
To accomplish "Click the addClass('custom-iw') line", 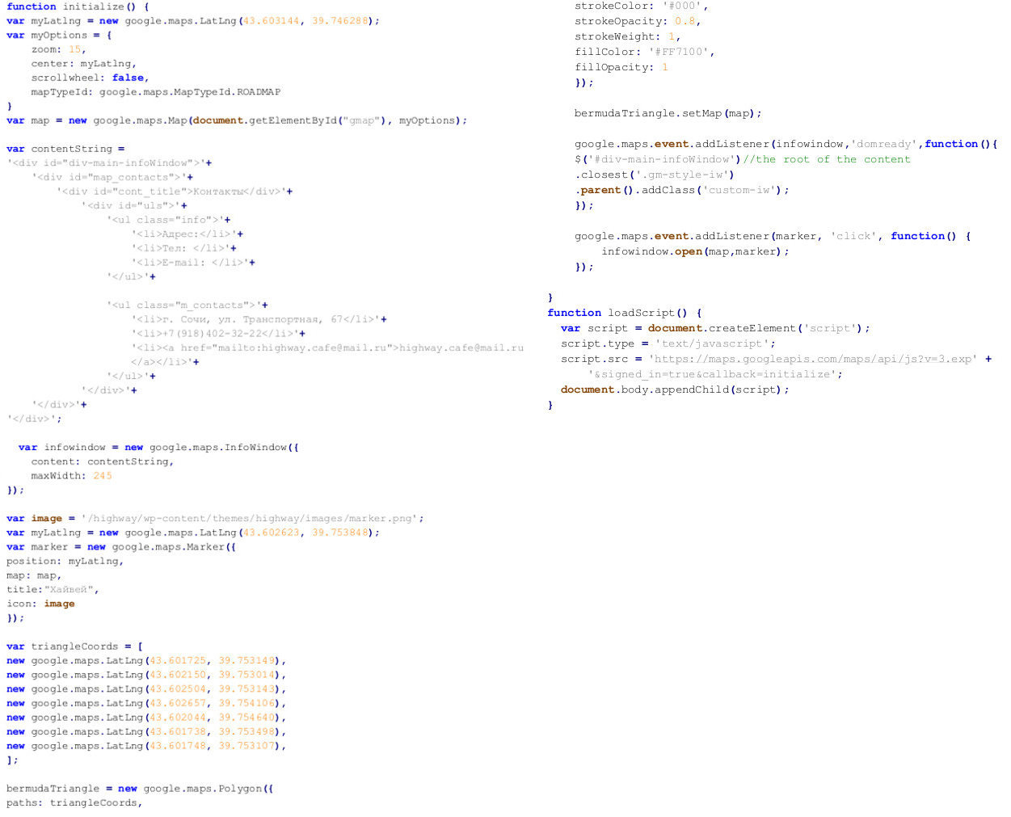I will point(682,191).
